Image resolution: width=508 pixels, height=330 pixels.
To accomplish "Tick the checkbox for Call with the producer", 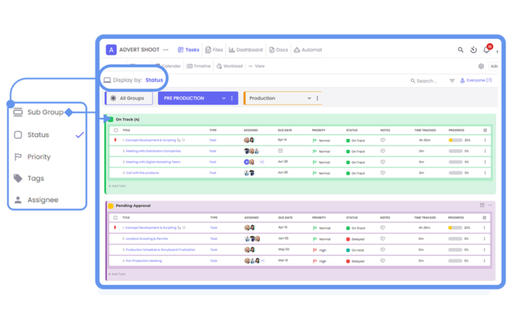I will 115,173.
